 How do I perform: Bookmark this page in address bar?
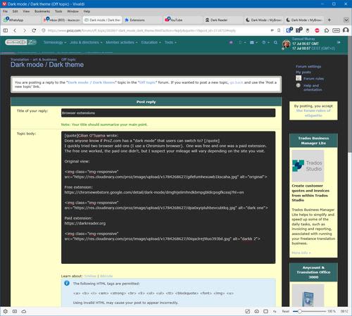click(279, 30)
